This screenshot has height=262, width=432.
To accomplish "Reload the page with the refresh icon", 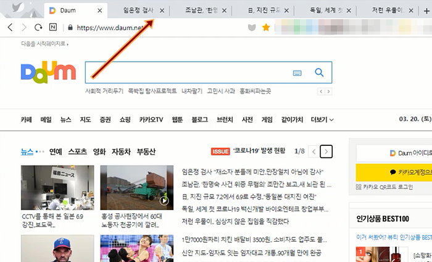I will (38, 27).
